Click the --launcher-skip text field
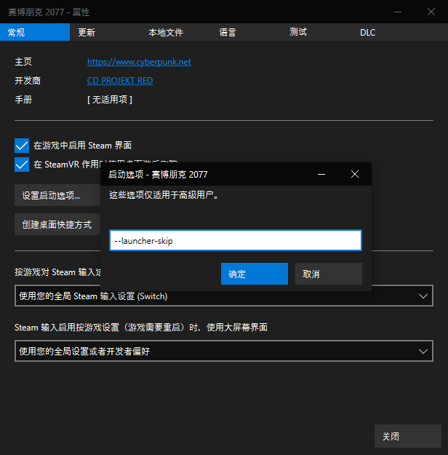The height and width of the screenshot is (455, 448). coord(235,241)
